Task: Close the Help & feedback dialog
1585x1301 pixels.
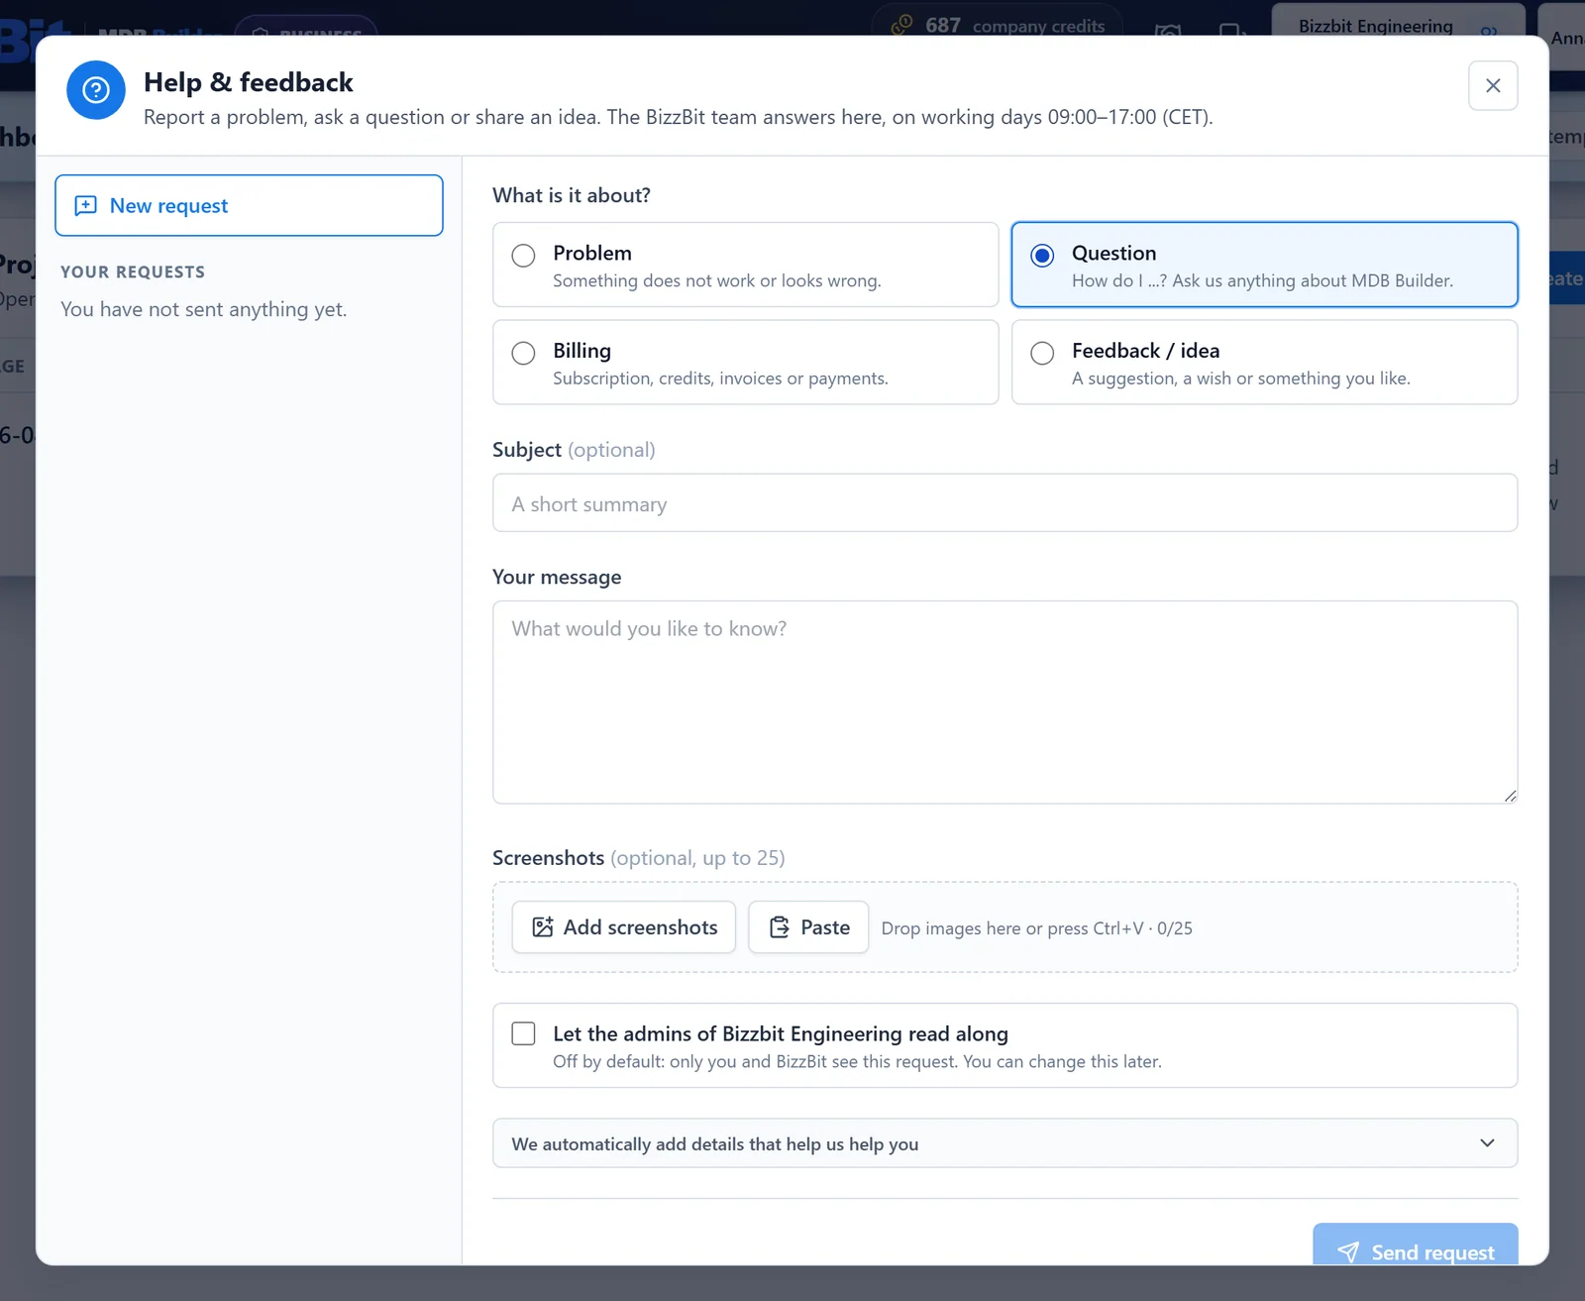Action: (x=1493, y=86)
